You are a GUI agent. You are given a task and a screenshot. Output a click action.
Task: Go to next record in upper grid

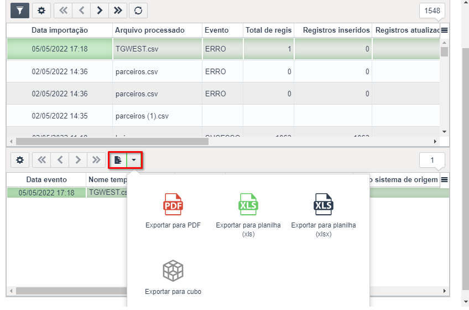[x=100, y=11]
